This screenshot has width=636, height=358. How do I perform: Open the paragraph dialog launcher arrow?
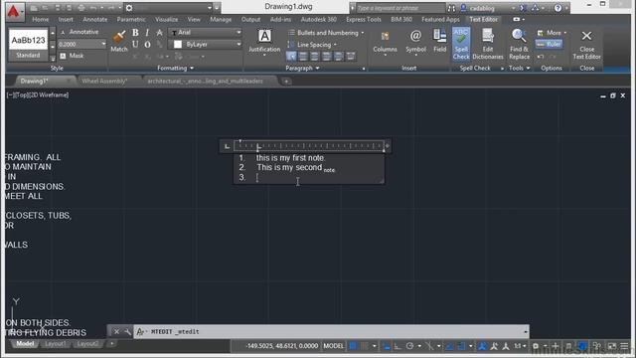pyautogui.click(x=364, y=69)
